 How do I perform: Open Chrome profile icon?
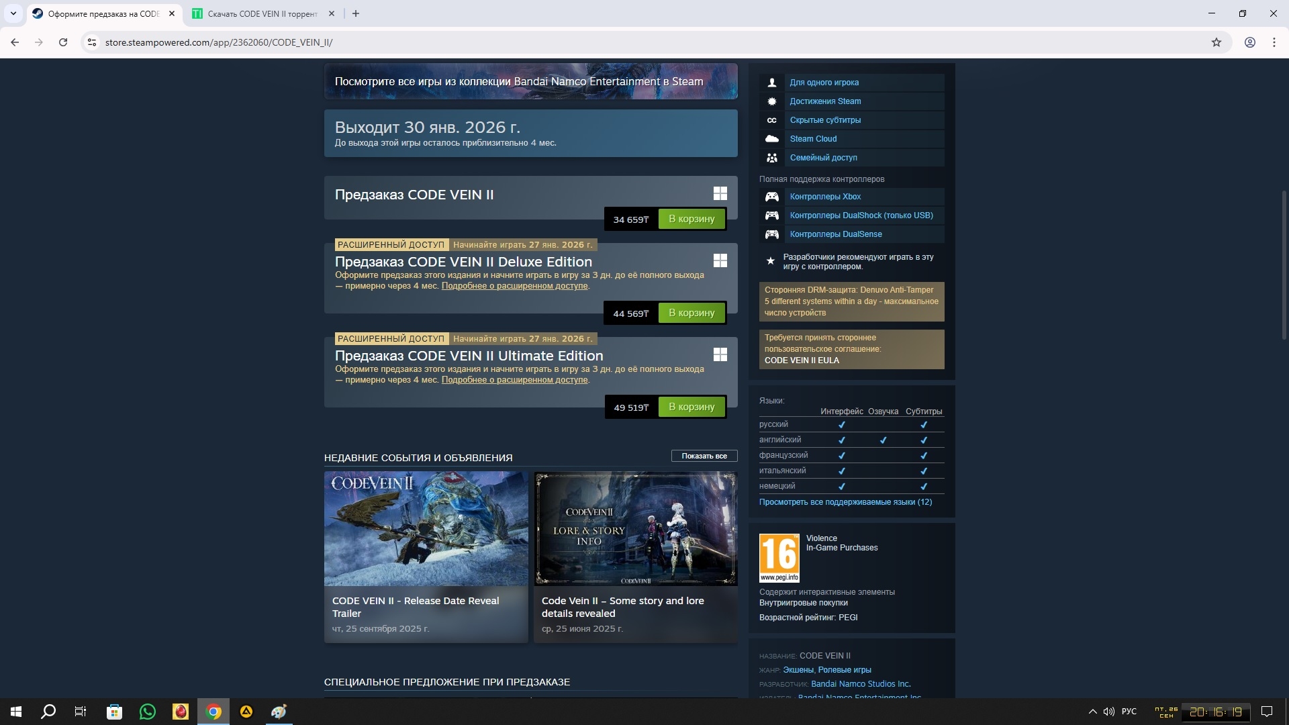(x=1249, y=42)
